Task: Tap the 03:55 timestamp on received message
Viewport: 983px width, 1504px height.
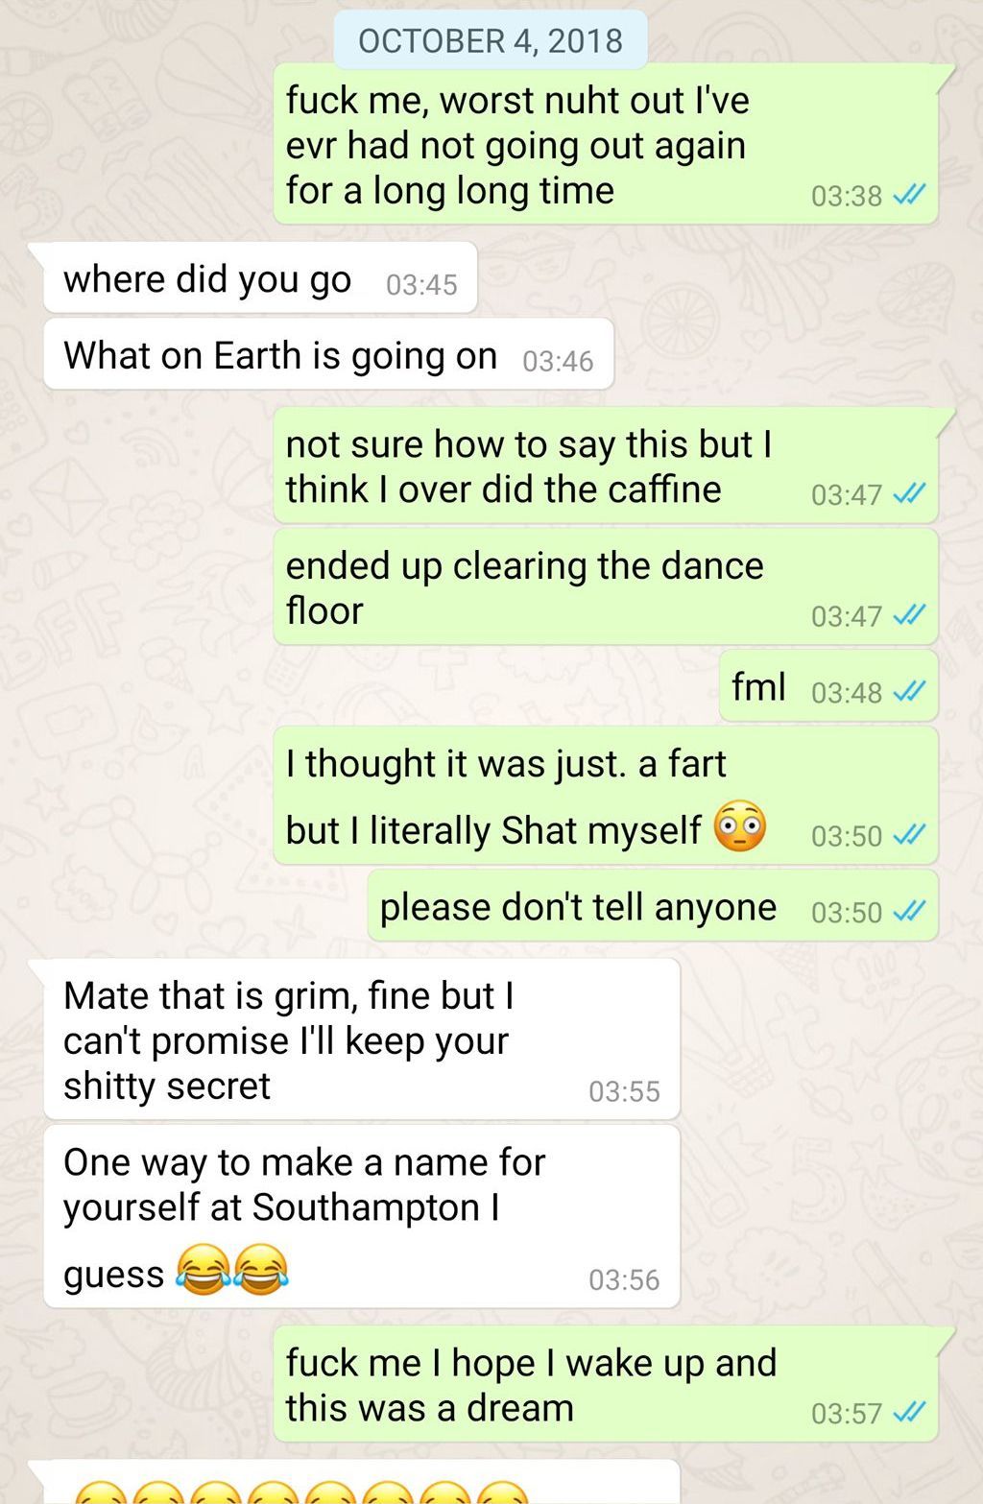Action: [624, 1091]
